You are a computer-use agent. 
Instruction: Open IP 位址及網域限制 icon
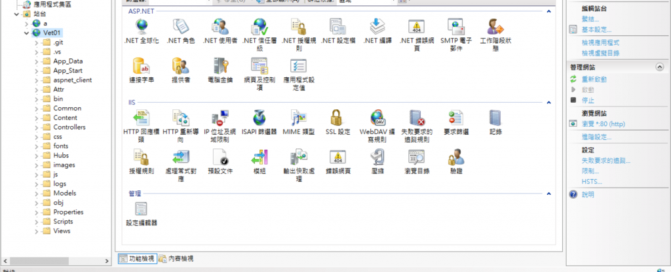[220, 119]
